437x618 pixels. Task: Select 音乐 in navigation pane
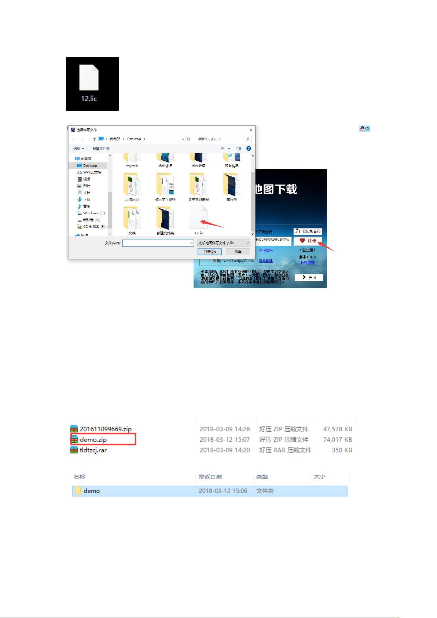click(87, 206)
